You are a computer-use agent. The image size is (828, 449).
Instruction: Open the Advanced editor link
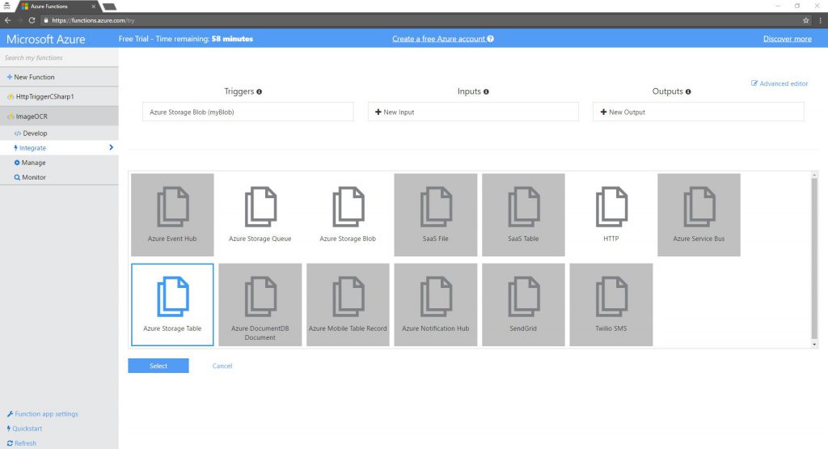[779, 83]
